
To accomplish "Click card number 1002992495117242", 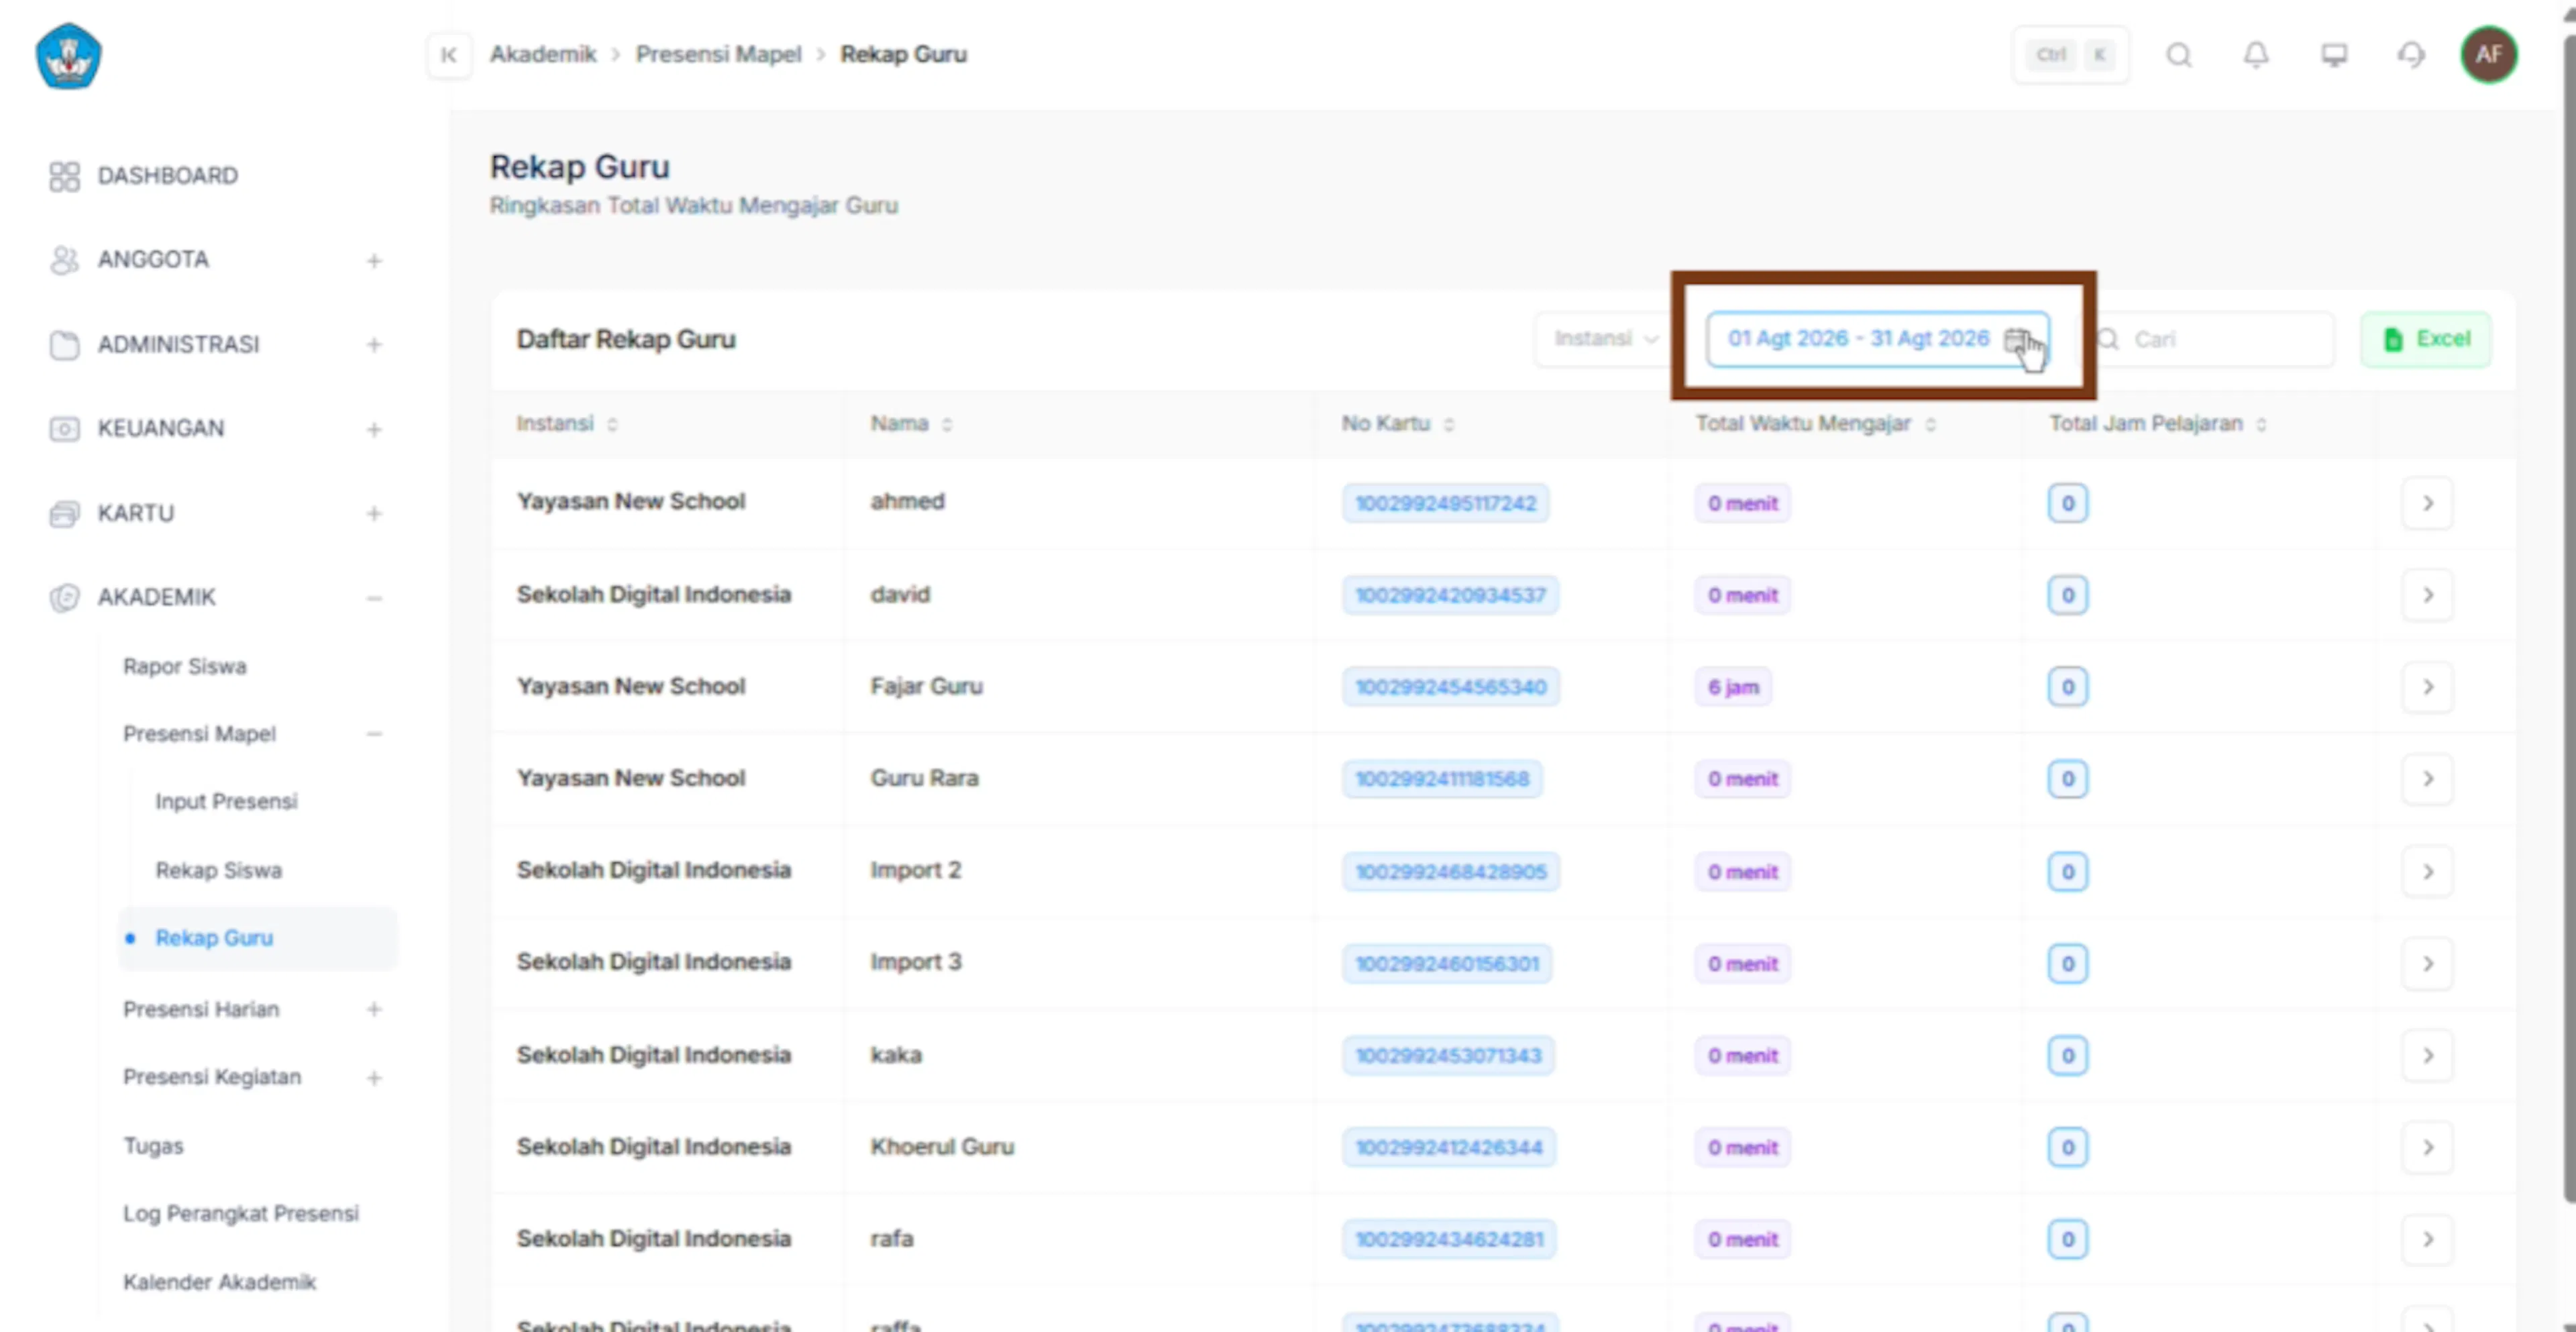I will tap(1446, 504).
